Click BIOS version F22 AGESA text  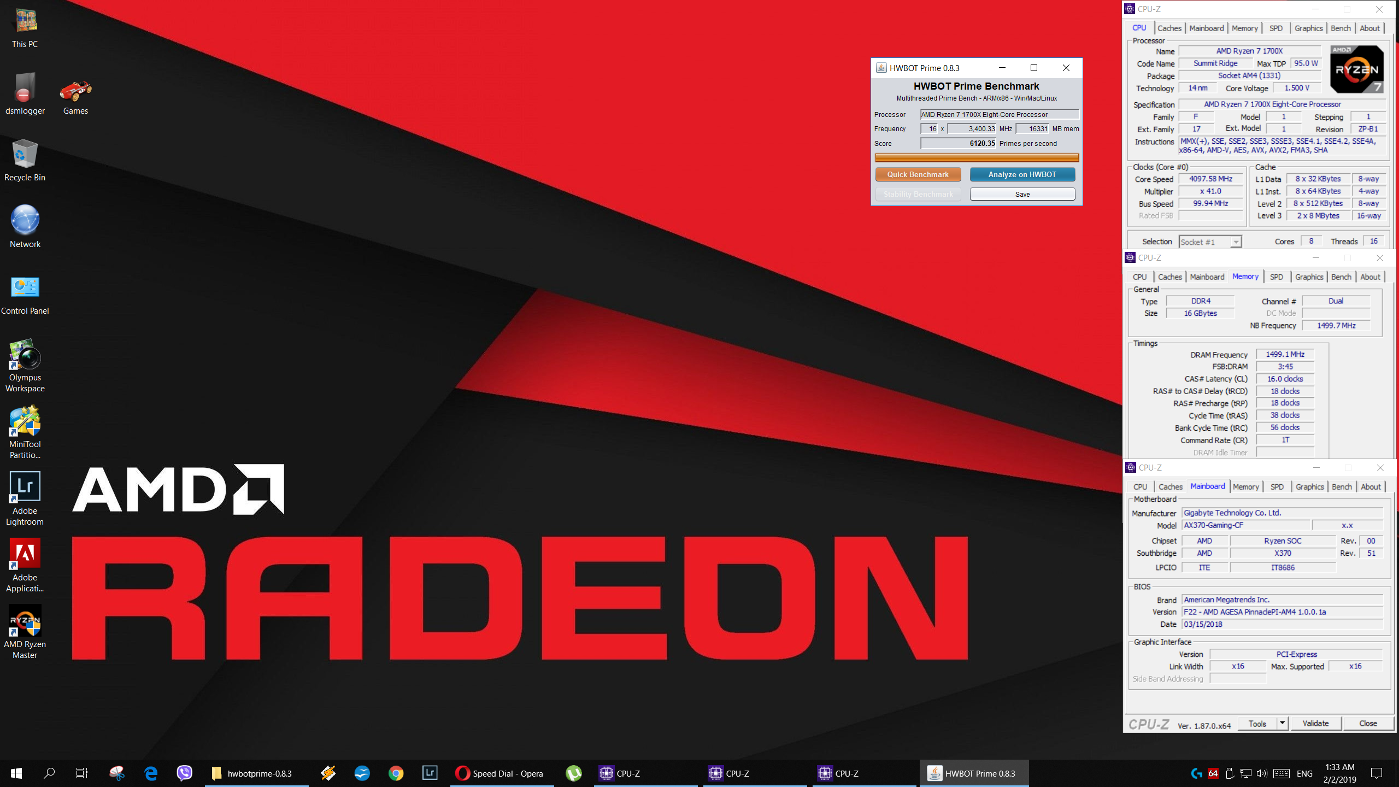[1282, 612]
